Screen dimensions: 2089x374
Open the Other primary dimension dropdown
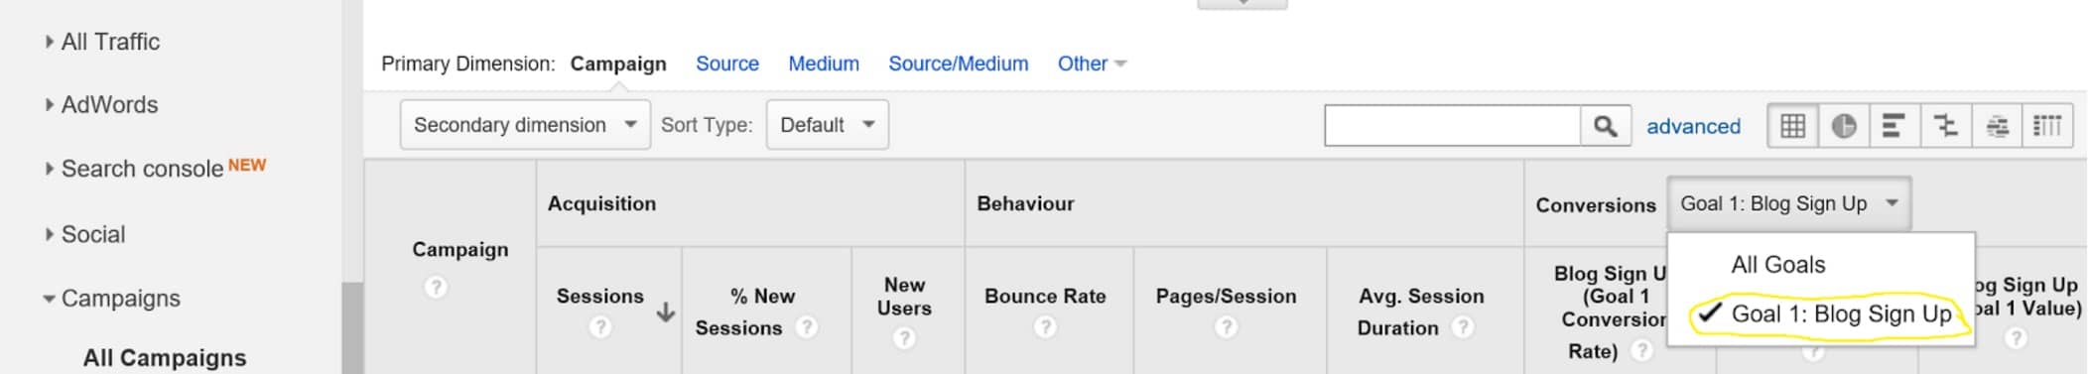(x=1092, y=63)
